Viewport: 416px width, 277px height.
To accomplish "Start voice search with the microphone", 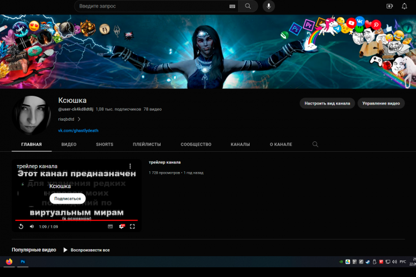I will [269, 6].
